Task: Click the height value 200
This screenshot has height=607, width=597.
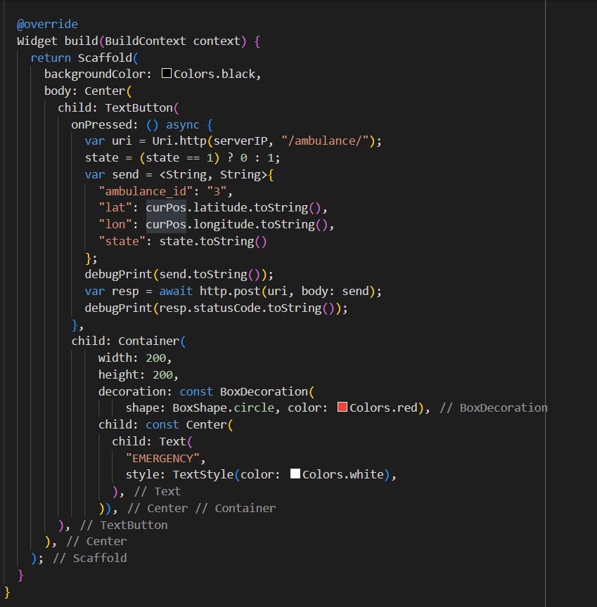Action: point(162,374)
